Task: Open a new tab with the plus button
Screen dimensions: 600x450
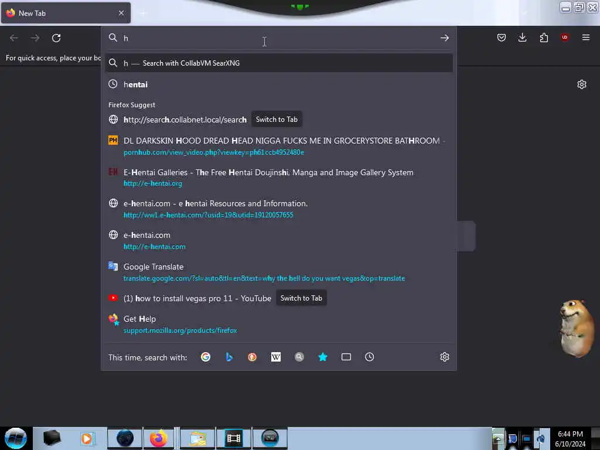Action: pyautogui.click(x=143, y=13)
